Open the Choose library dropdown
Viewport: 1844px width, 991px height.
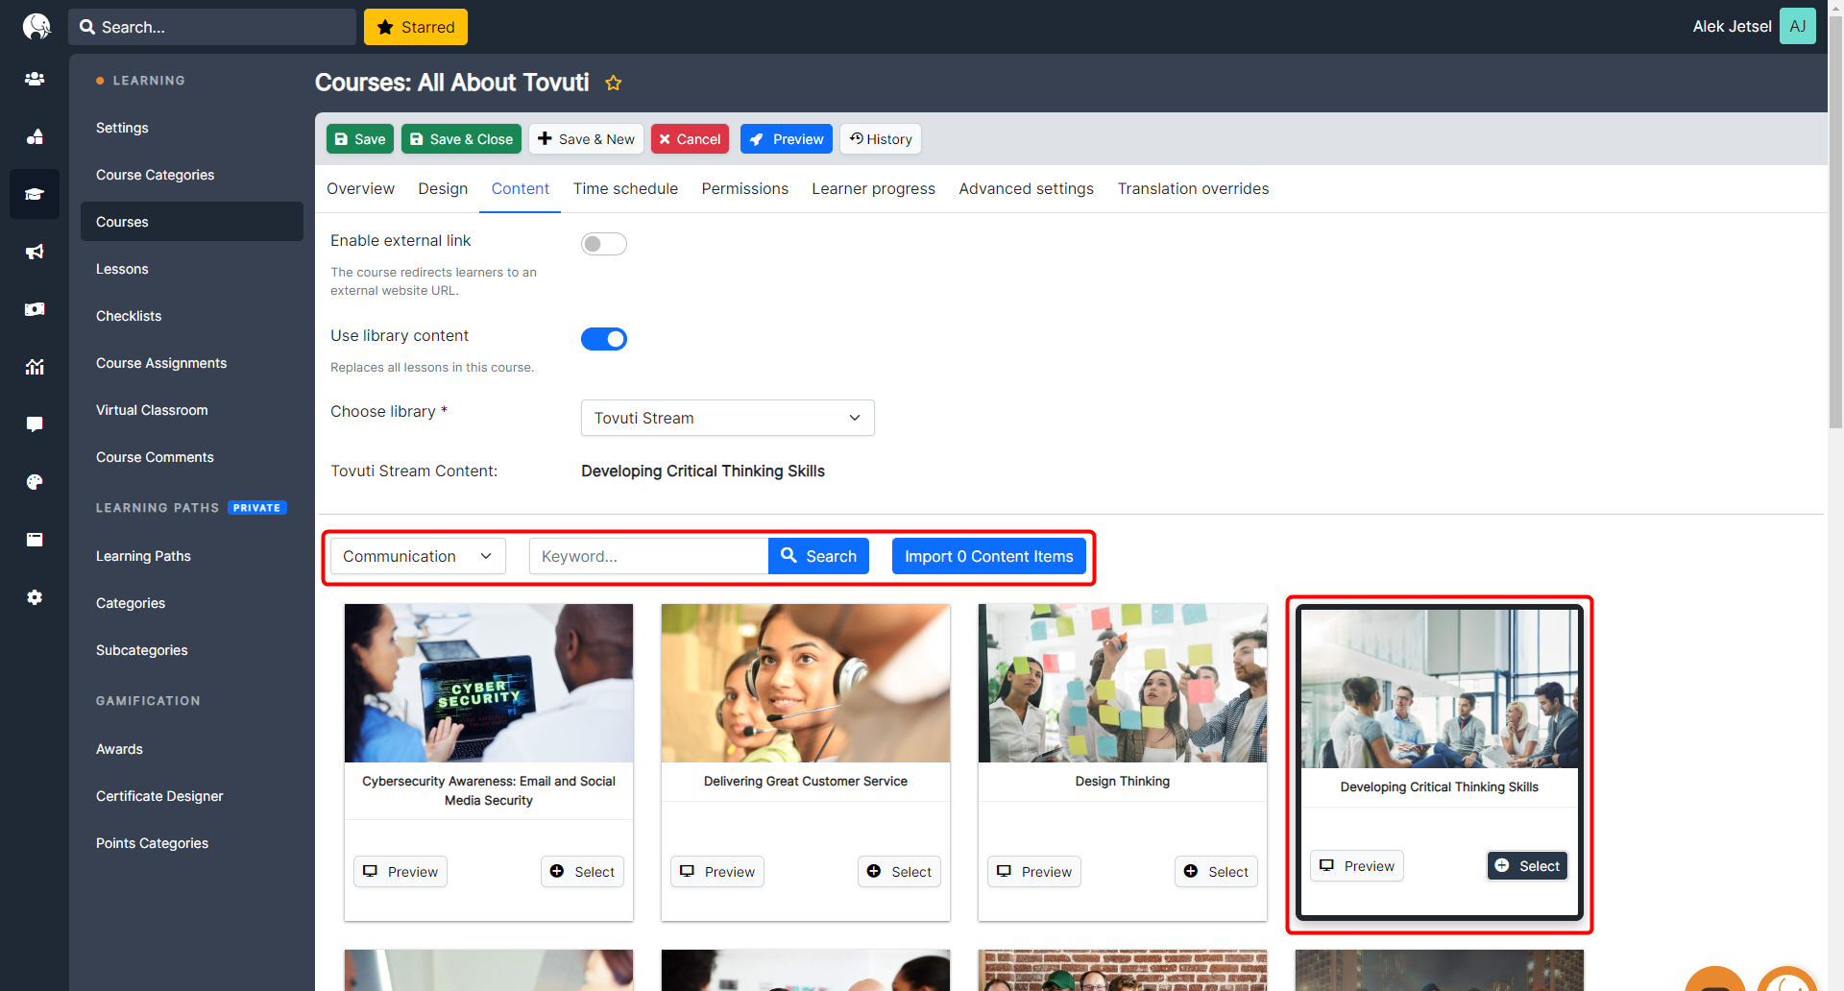coord(728,418)
